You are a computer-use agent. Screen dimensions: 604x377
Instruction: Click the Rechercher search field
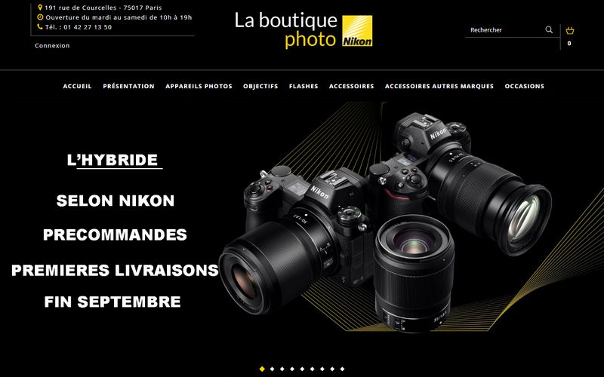click(504, 29)
